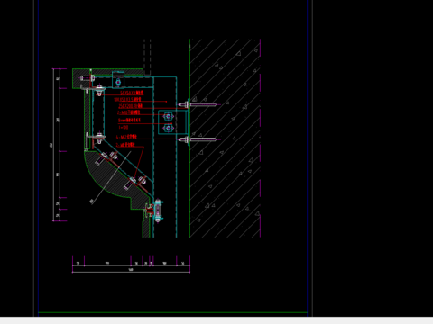
Task: Click the diagonal radius leader across the cornice
Action: coord(111,177)
